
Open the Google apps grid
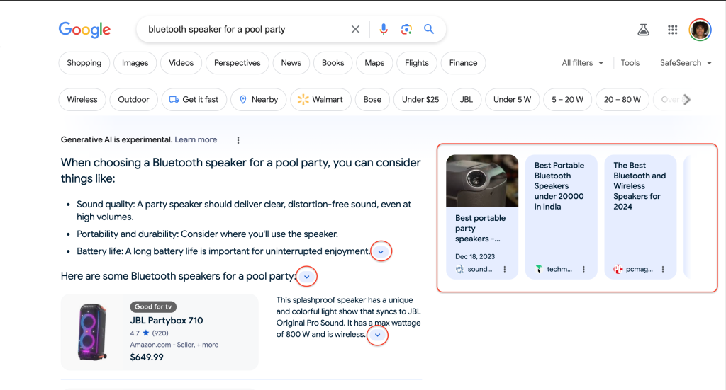point(672,30)
